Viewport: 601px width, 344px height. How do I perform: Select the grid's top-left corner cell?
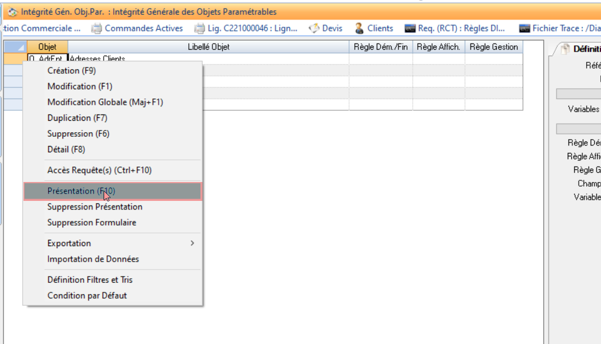tap(15, 47)
